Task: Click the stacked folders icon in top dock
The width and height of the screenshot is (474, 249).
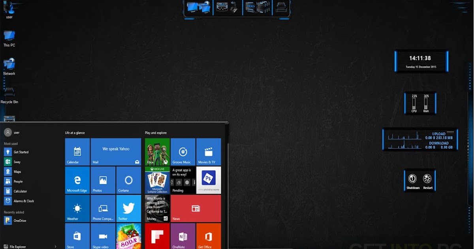Action: pyautogui.click(x=264, y=7)
